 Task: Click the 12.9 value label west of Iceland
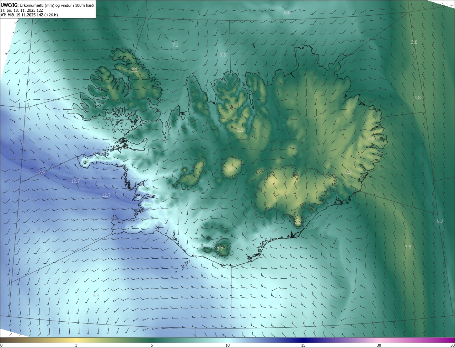tap(40, 172)
